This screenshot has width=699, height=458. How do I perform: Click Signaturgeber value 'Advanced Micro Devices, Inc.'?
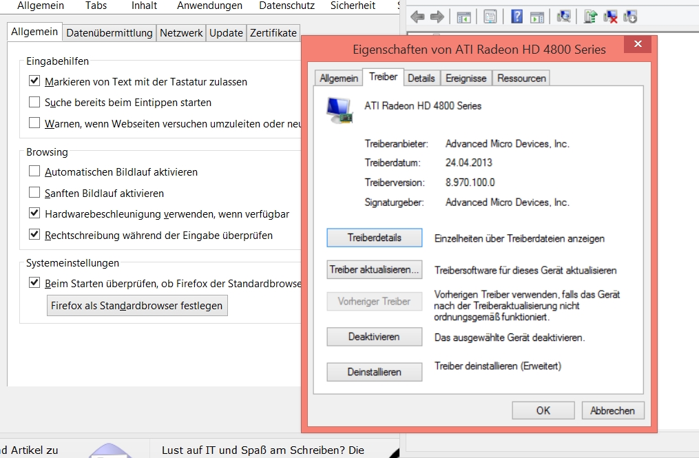(508, 202)
